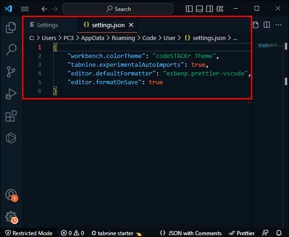The width and height of the screenshot is (289, 237).
Task: Select the Roaming breadcrumb segment
Action: pos(123,38)
